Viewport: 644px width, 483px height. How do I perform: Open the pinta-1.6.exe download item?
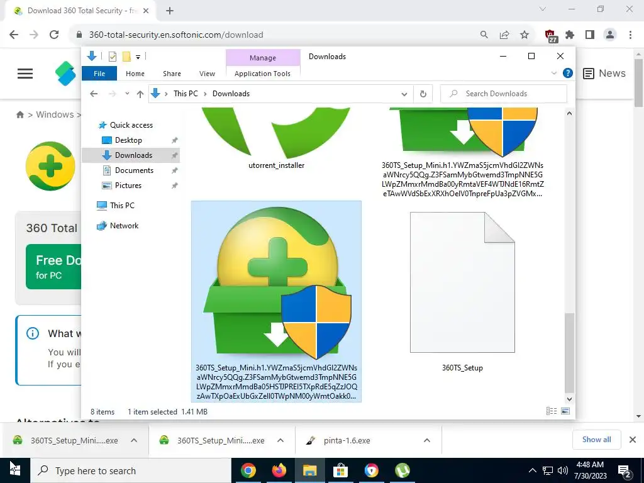tap(347, 440)
